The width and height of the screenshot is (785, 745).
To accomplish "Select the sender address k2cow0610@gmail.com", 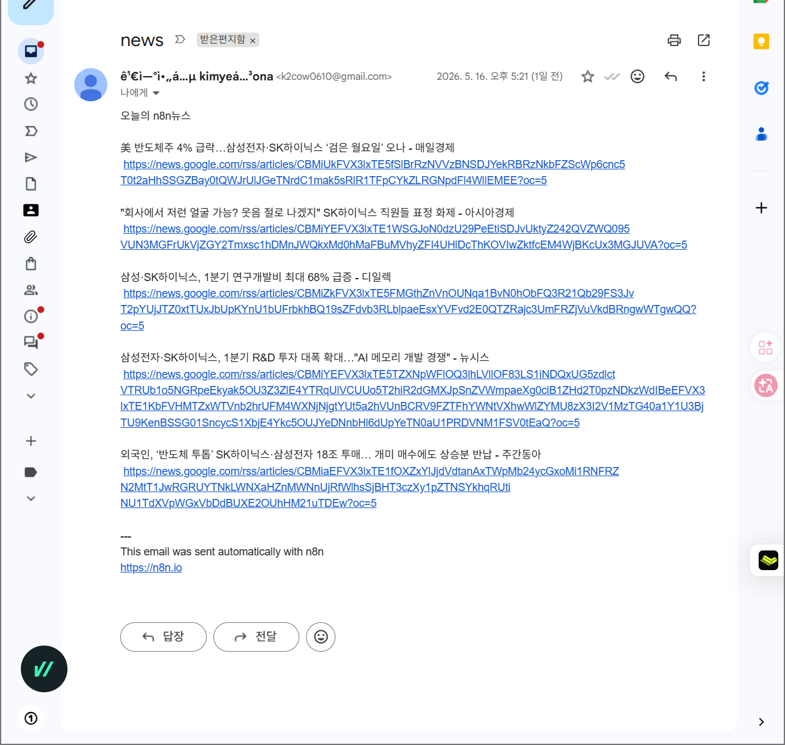I will (x=334, y=77).
